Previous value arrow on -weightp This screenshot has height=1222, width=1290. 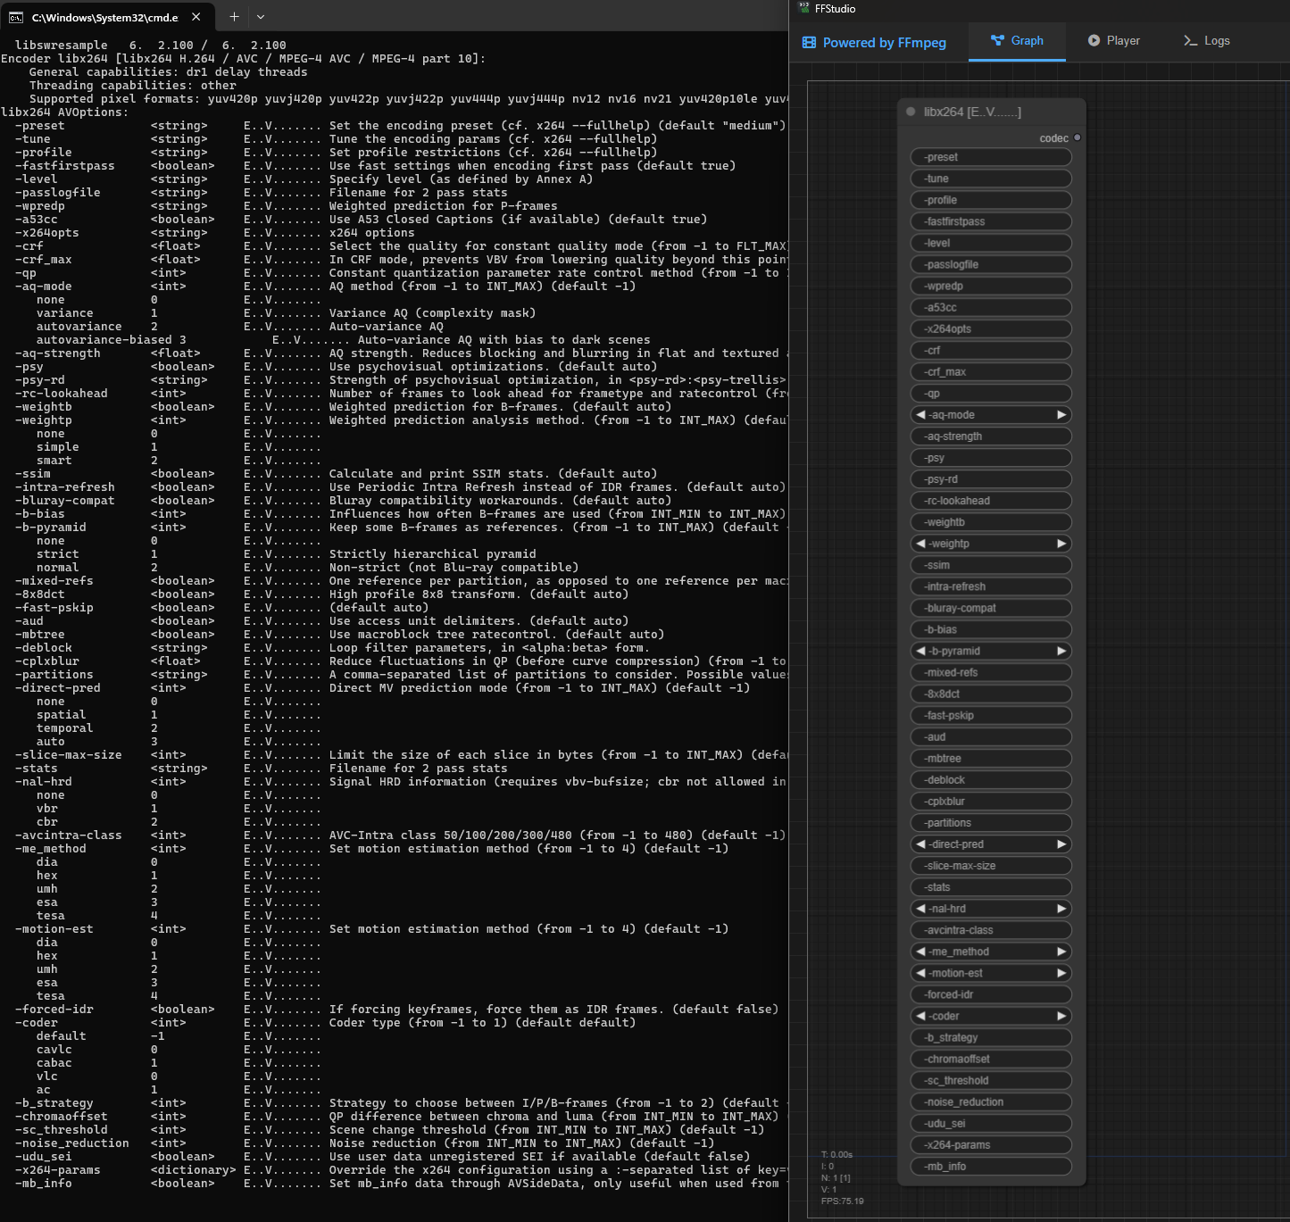(921, 544)
